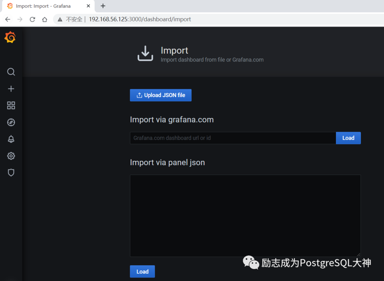Click inside the panel json text area

click(245, 216)
